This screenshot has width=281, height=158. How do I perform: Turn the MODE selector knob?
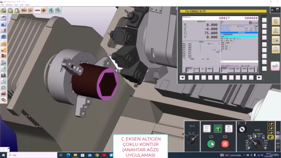(x=256, y=144)
